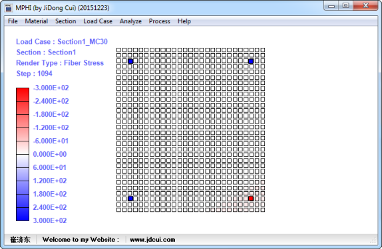Click the Step 1094 label

(x=35, y=74)
